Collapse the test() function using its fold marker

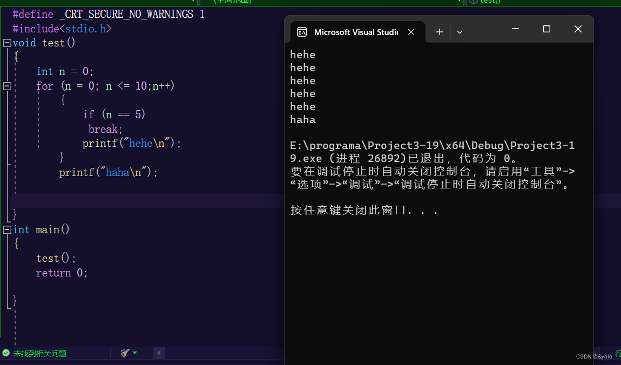point(6,42)
